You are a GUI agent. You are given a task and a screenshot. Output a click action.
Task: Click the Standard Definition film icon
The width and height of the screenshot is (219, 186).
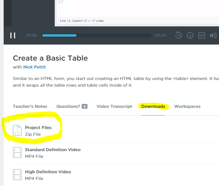coord(17,152)
